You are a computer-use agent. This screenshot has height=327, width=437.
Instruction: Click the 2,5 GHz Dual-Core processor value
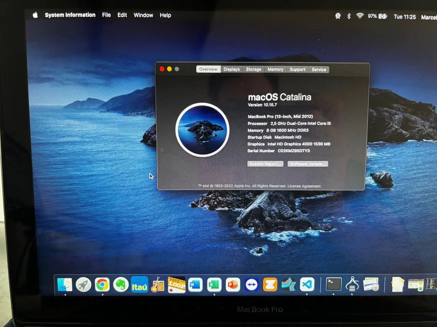coord(301,123)
